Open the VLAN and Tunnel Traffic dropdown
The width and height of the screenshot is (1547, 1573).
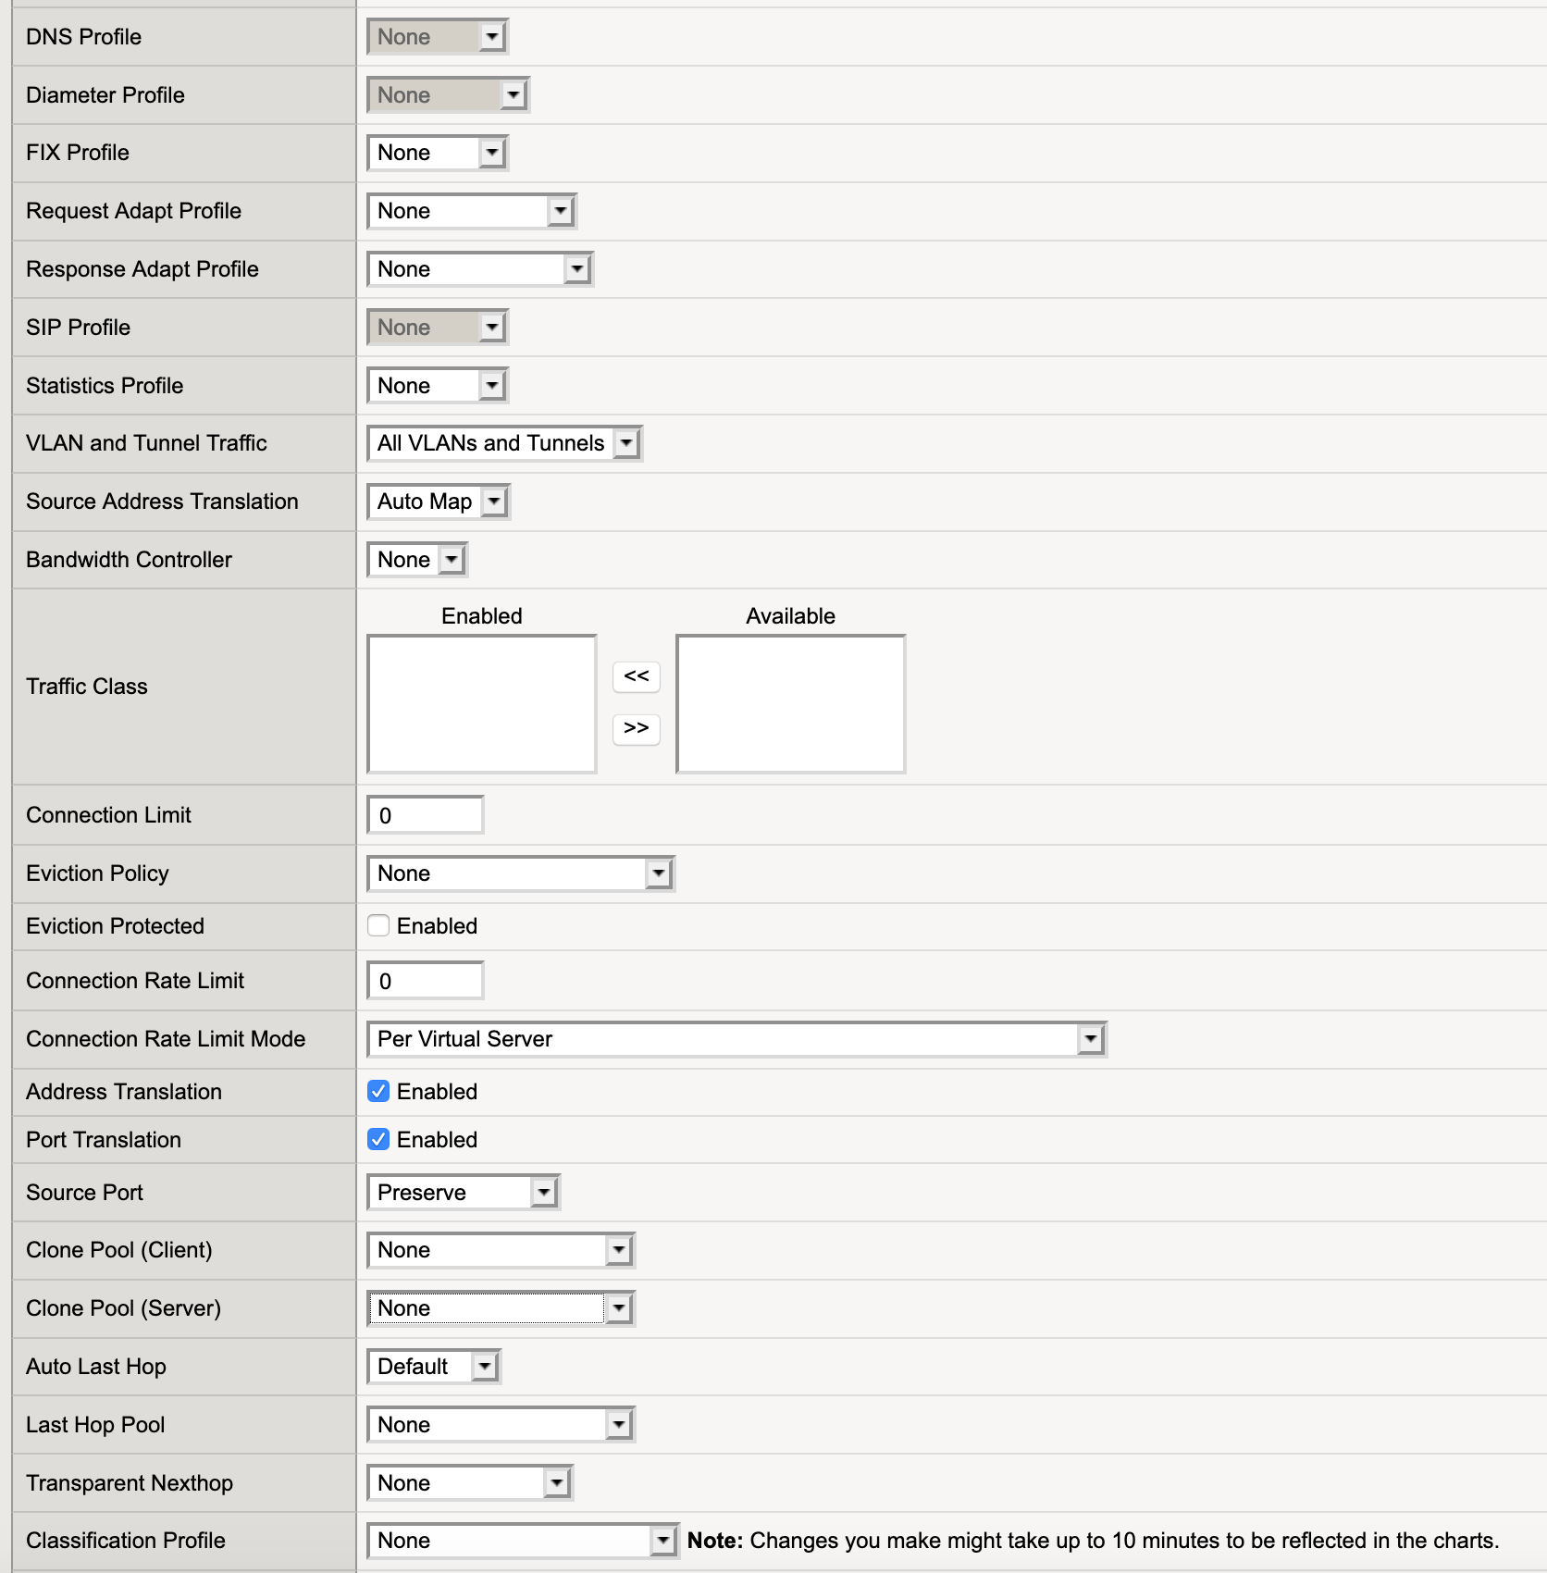(504, 443)
